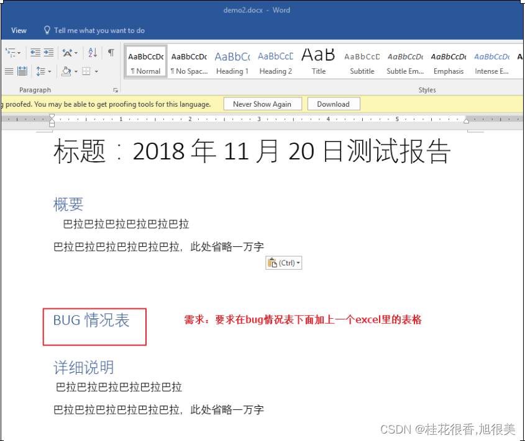Expand the Multilevel List dropdown arrow
Screen dimensions: 525x441
(x=19, y=53)
